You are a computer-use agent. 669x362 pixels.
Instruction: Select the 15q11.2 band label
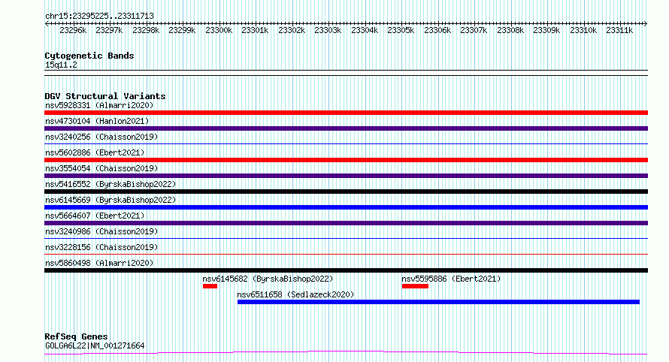coord(61,65)
